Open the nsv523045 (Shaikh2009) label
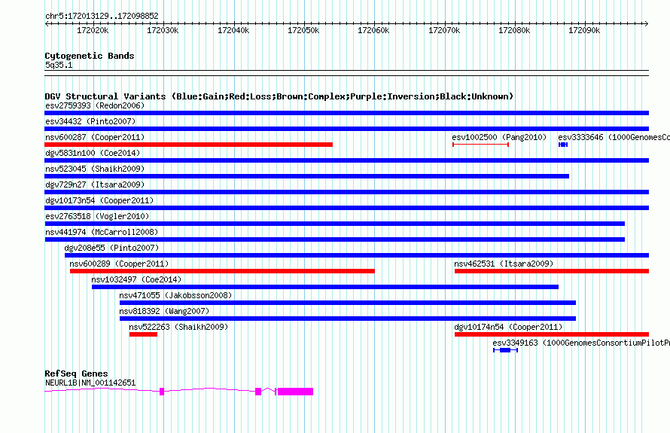This screenshot has width=670, height=433. (95, 169)
